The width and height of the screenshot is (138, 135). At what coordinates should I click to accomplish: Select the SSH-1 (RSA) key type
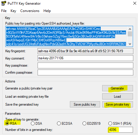(x=120, y=124)
